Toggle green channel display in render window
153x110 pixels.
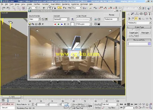click(59, 24)
